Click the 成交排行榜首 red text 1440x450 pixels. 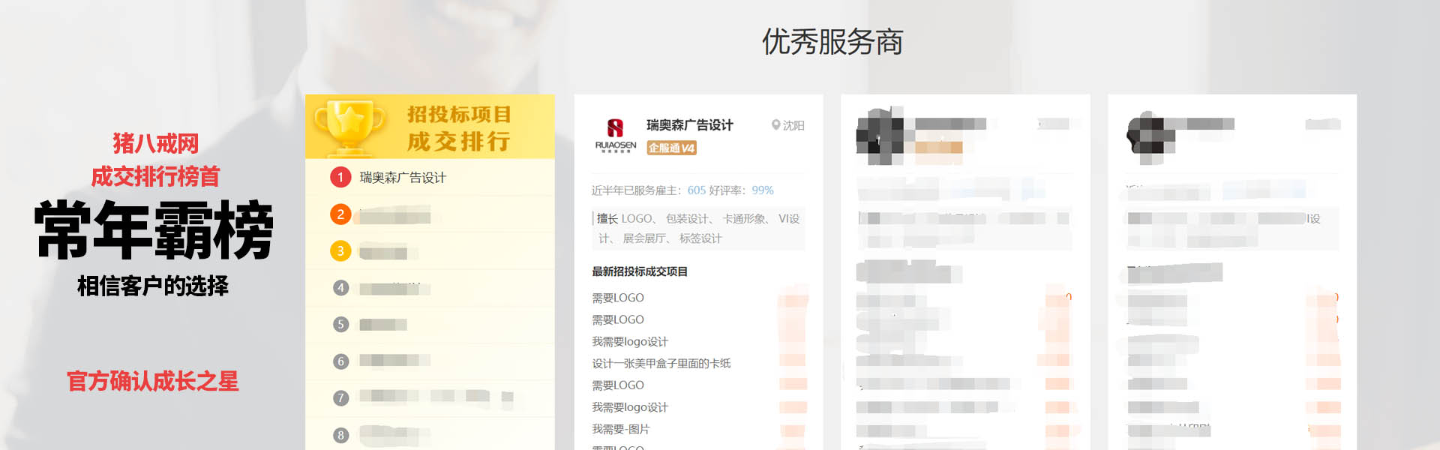155,176
